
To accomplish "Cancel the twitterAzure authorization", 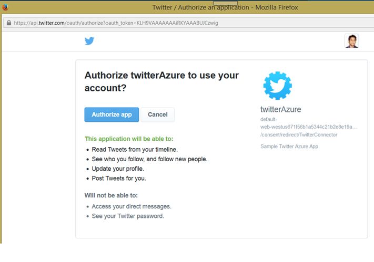I will 157,114.
